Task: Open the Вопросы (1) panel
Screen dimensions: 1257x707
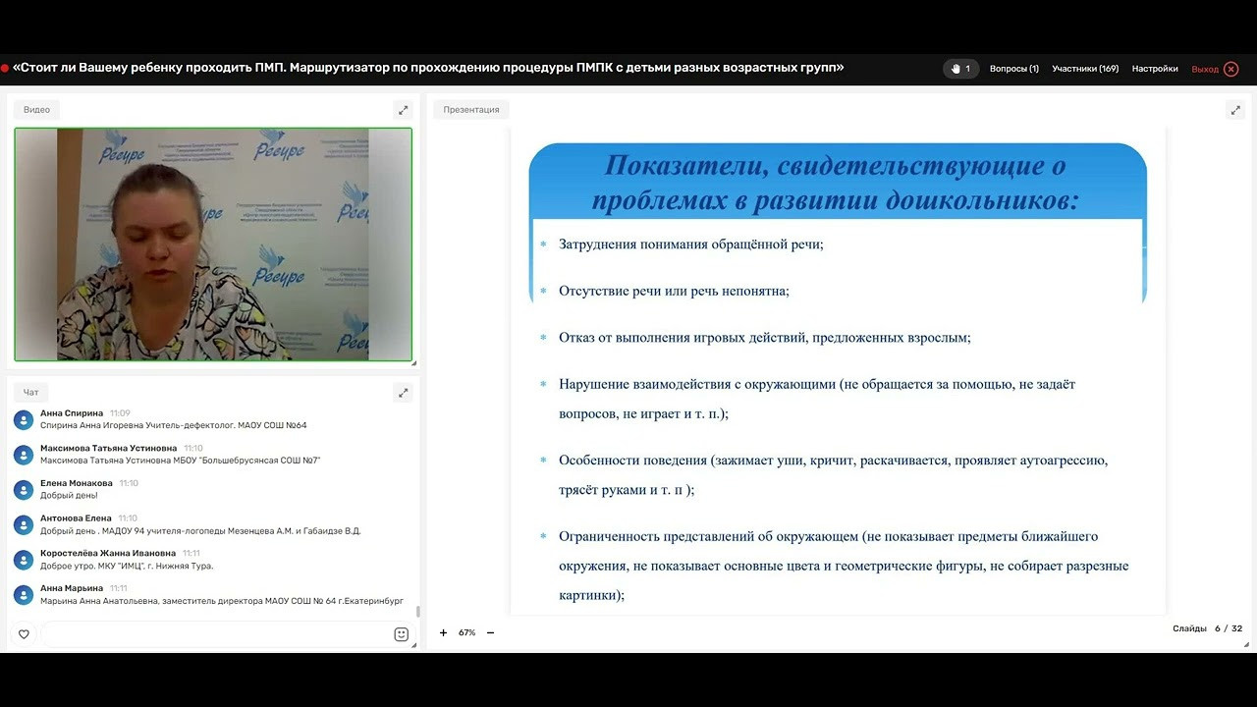Action: [x=1013, y=69]
